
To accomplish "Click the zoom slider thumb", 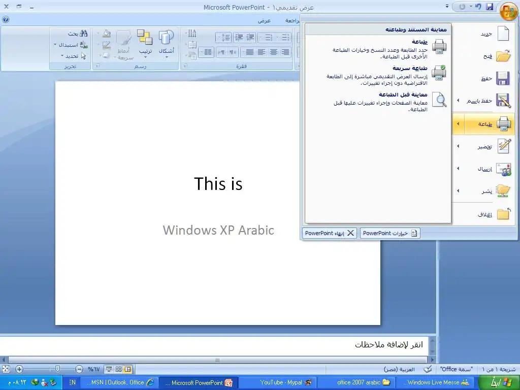I will tap(57, 369).
